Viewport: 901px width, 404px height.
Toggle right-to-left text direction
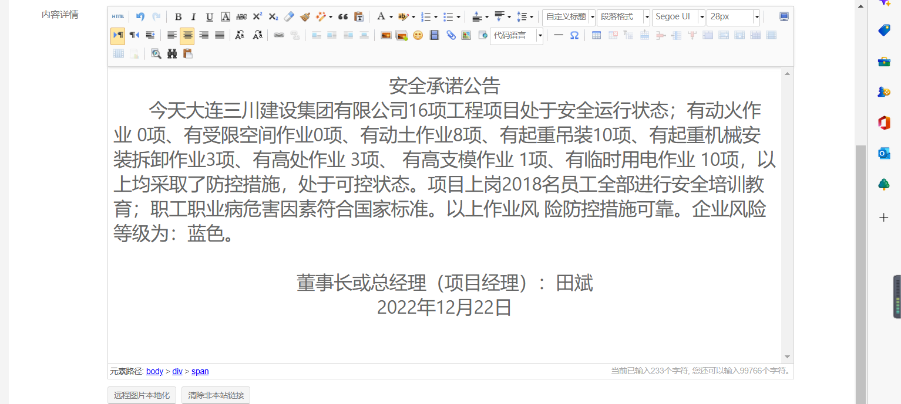pos(134,35)
